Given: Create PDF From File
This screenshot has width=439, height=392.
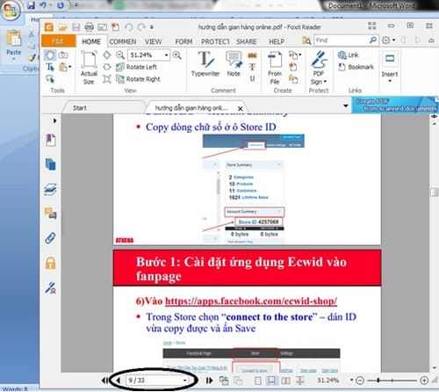Looking at the screenshot, I should click(x=275, y=68).
